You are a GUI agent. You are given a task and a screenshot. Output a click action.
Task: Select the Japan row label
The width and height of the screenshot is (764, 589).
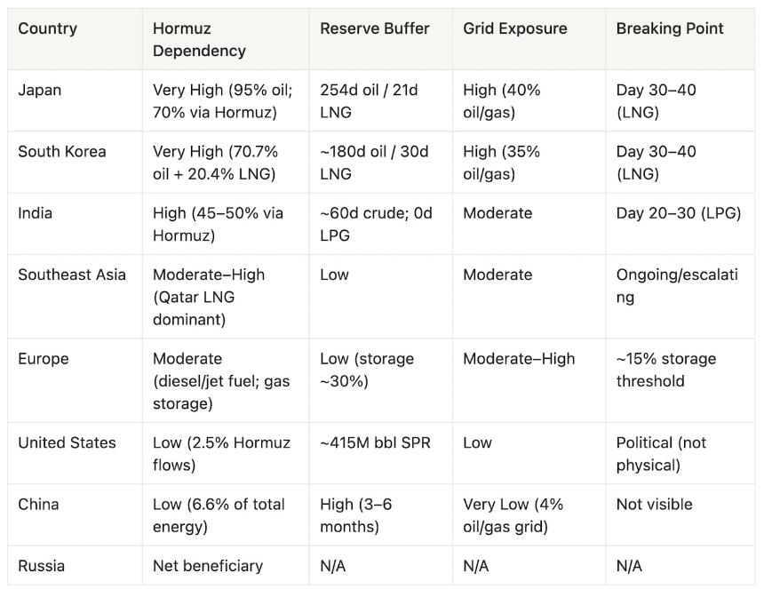[x=39, y=90]
